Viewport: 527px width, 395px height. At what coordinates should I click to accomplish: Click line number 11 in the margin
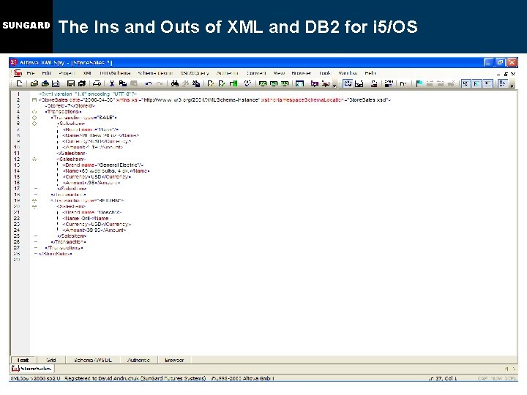[17, 153]
